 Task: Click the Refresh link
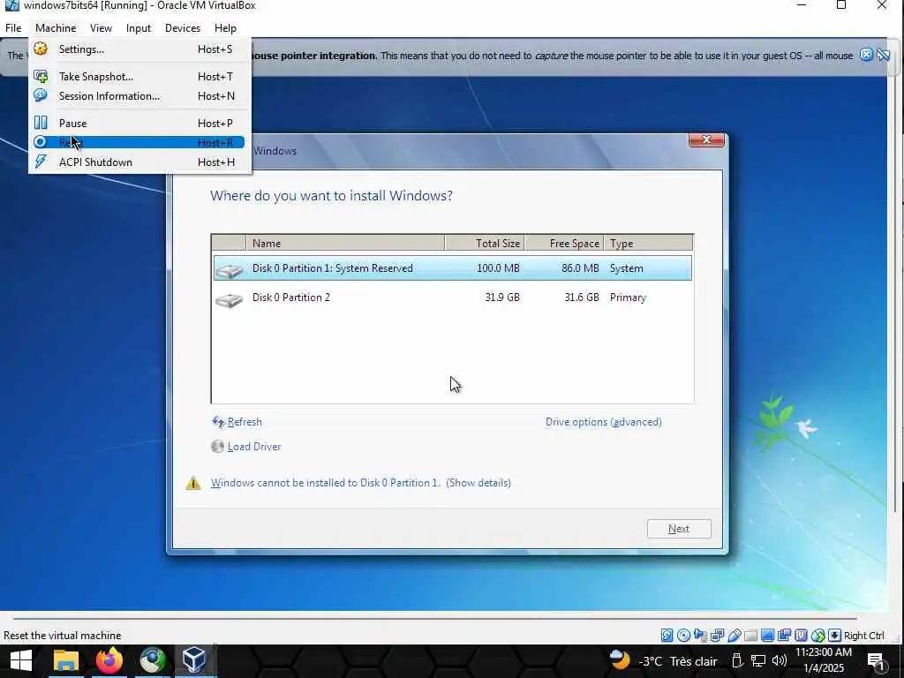coord(245,421)
